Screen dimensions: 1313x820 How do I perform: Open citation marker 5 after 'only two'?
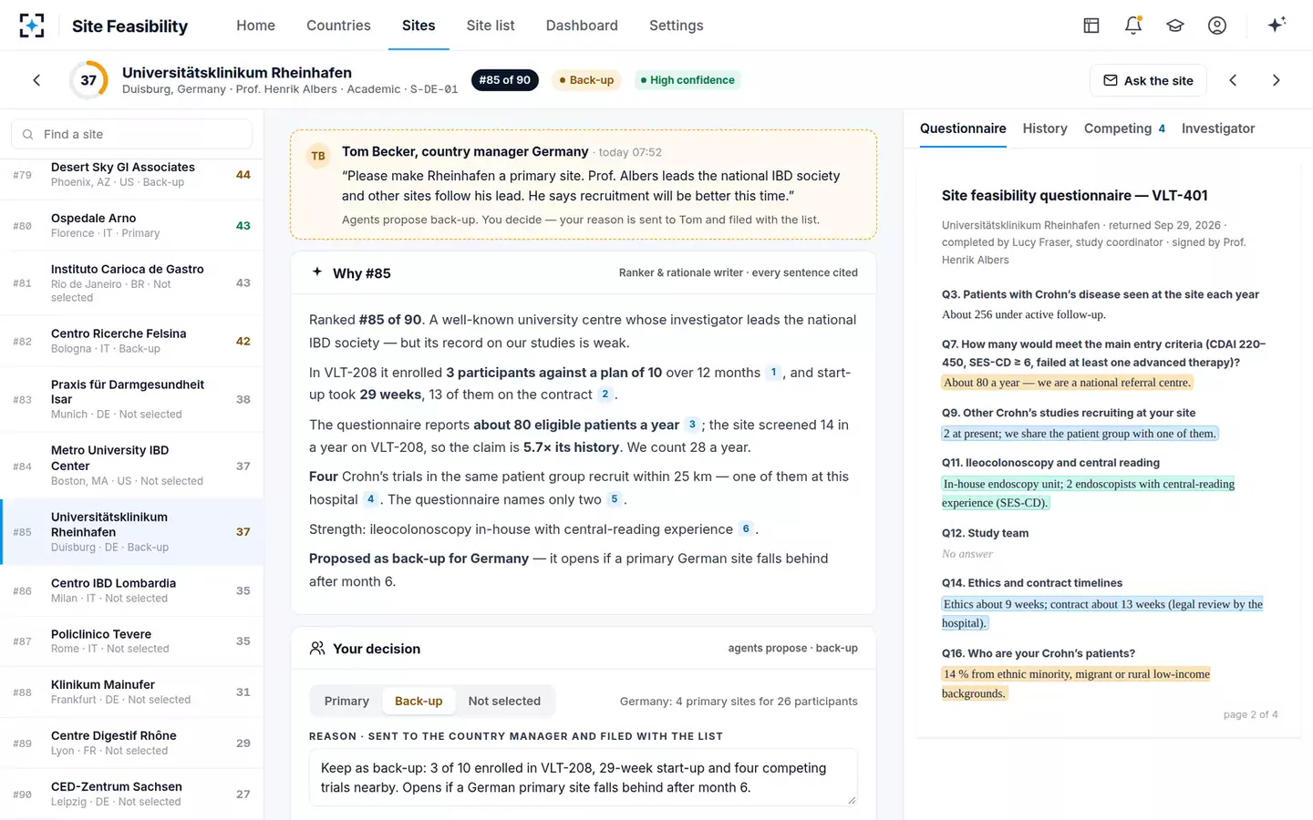coord(615,499)
